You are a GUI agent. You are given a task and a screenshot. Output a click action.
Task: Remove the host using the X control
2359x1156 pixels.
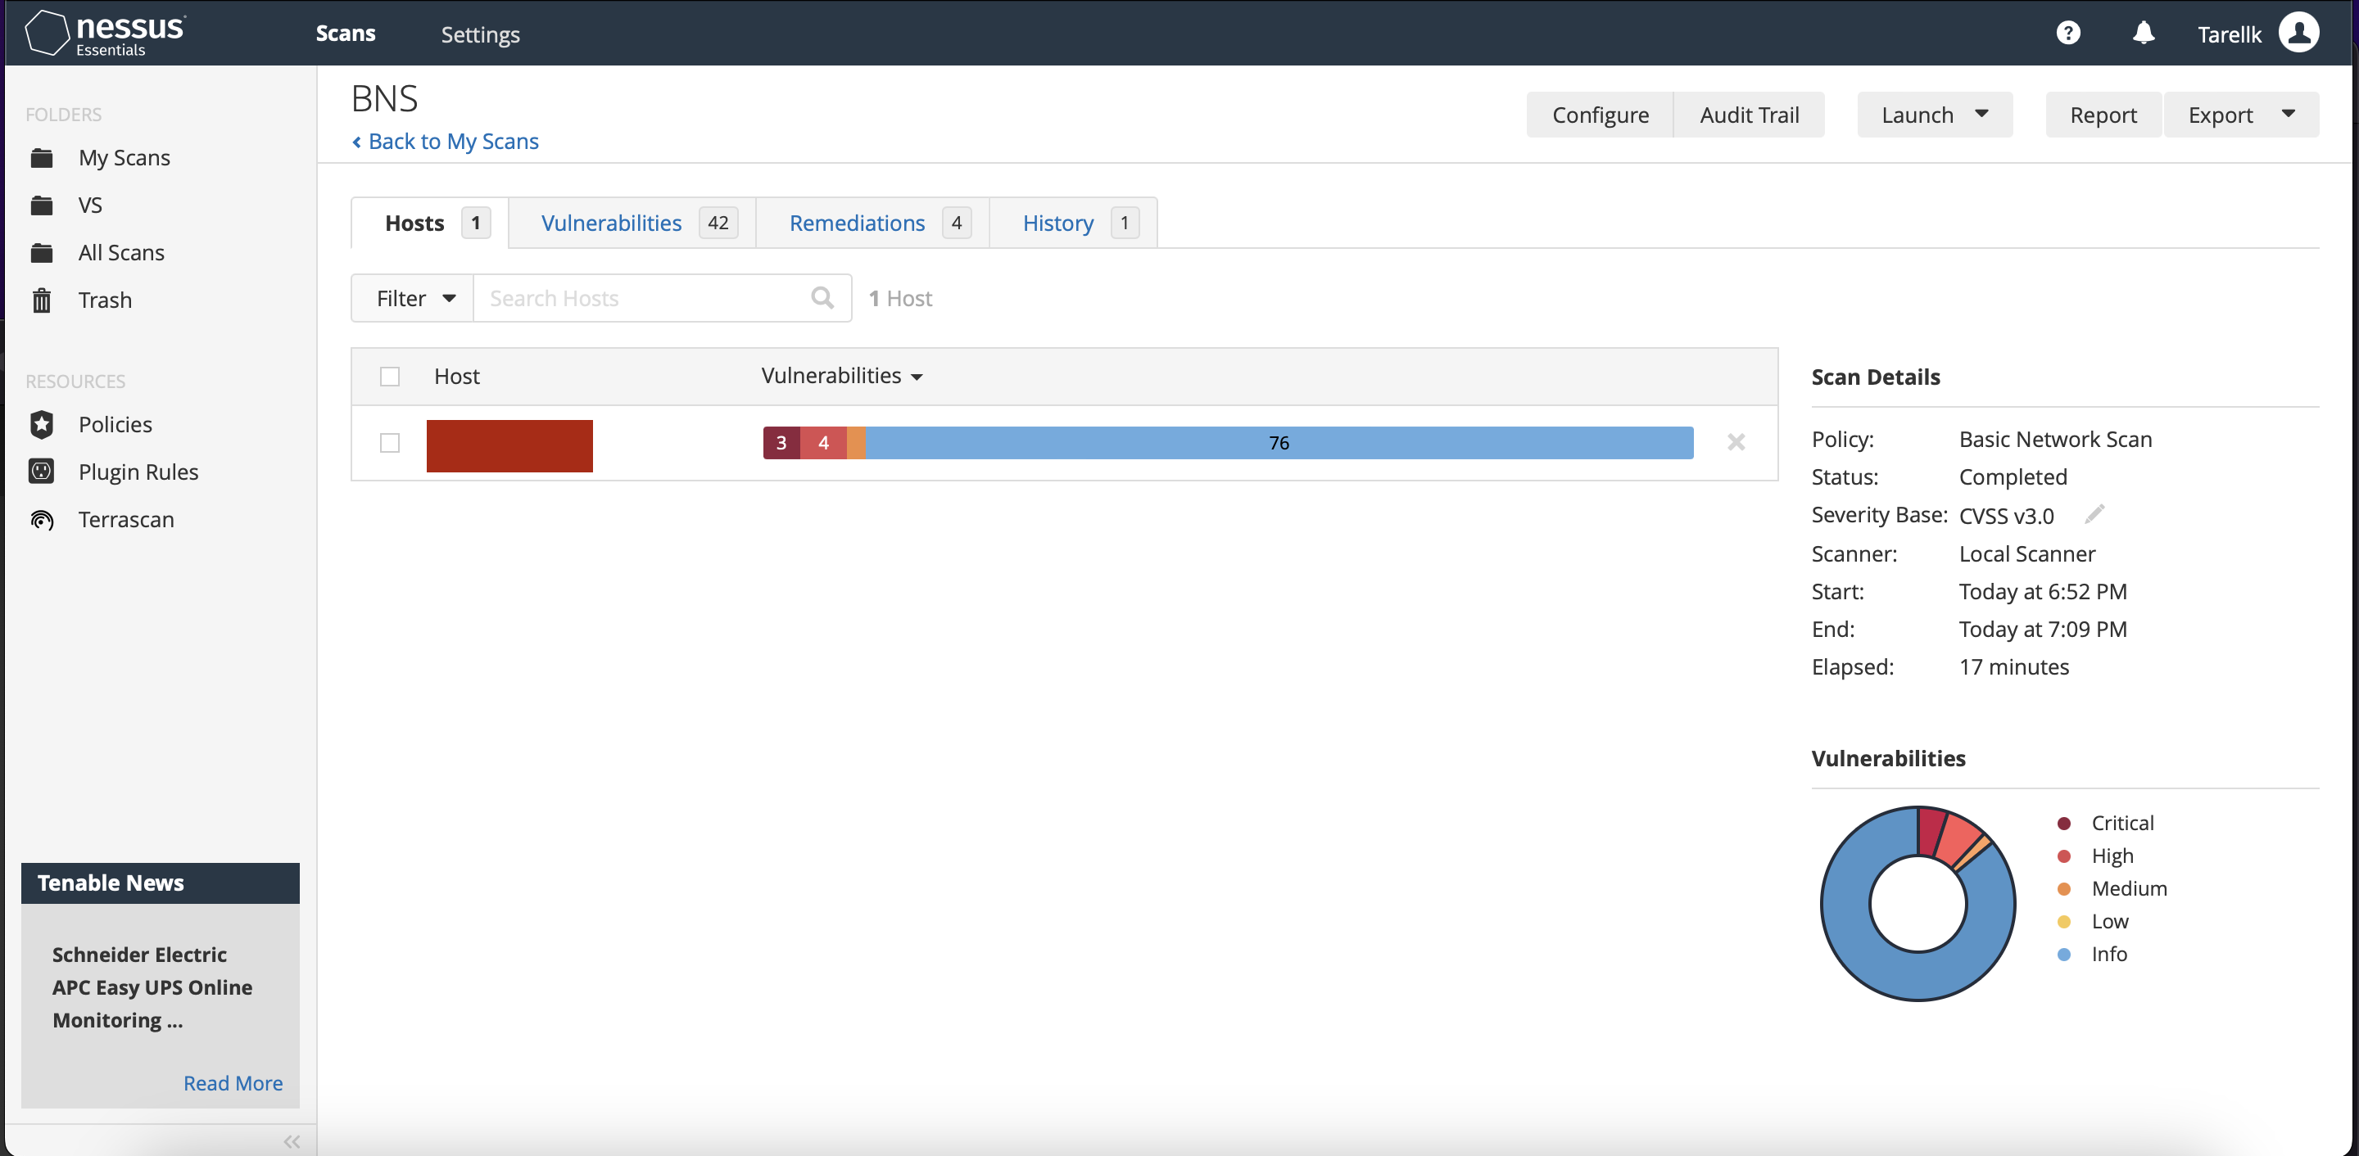point(1736,442)
